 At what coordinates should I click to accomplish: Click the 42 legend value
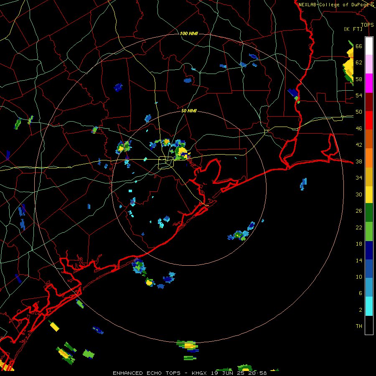pos(359,145)
